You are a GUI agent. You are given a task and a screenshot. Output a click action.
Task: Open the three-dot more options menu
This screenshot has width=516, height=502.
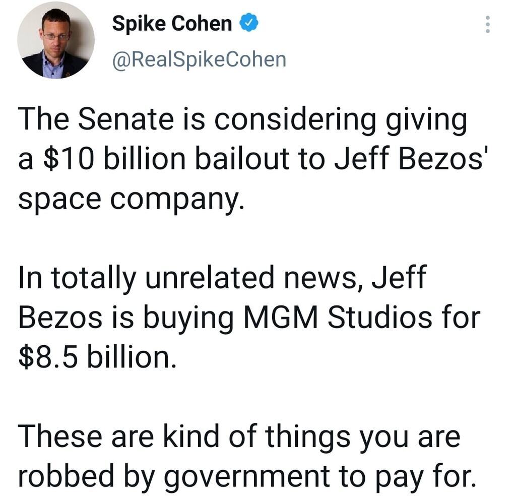(x=487, y=24)
